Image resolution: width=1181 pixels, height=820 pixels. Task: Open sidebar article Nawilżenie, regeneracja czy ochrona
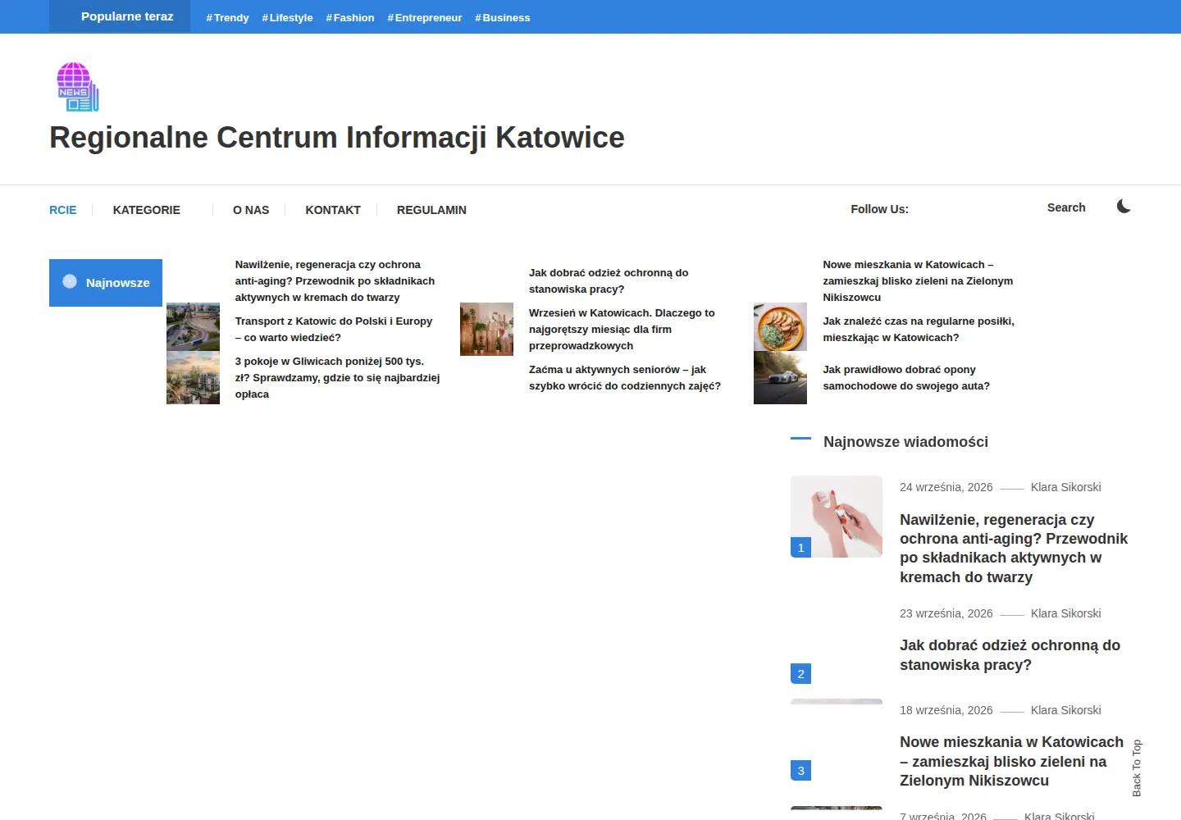pos(1014,549)
